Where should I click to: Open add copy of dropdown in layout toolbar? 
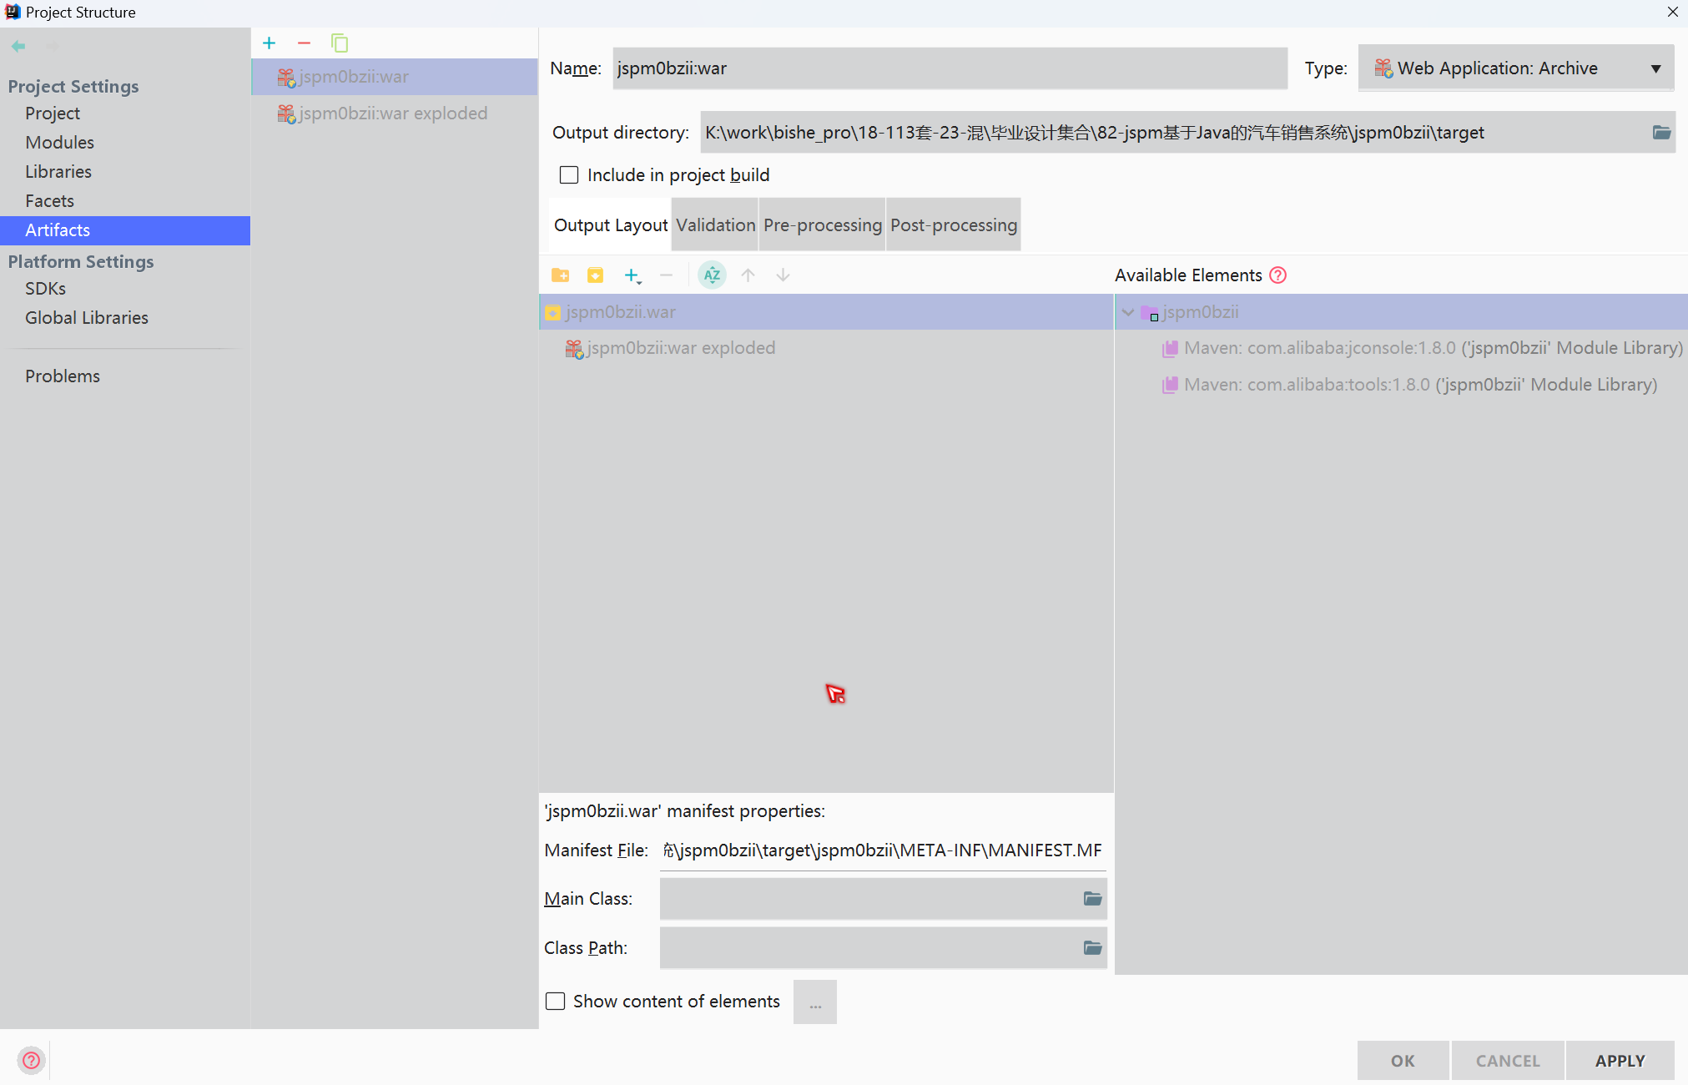[x=632, y=275]
